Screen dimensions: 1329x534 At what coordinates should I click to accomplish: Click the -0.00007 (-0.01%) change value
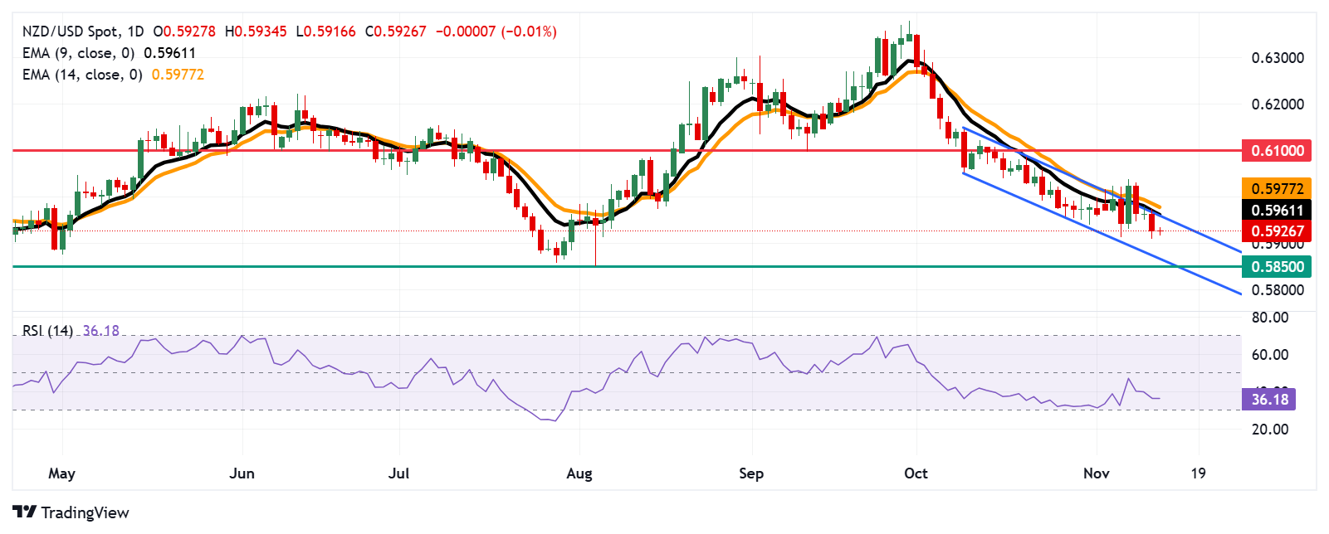496,32
